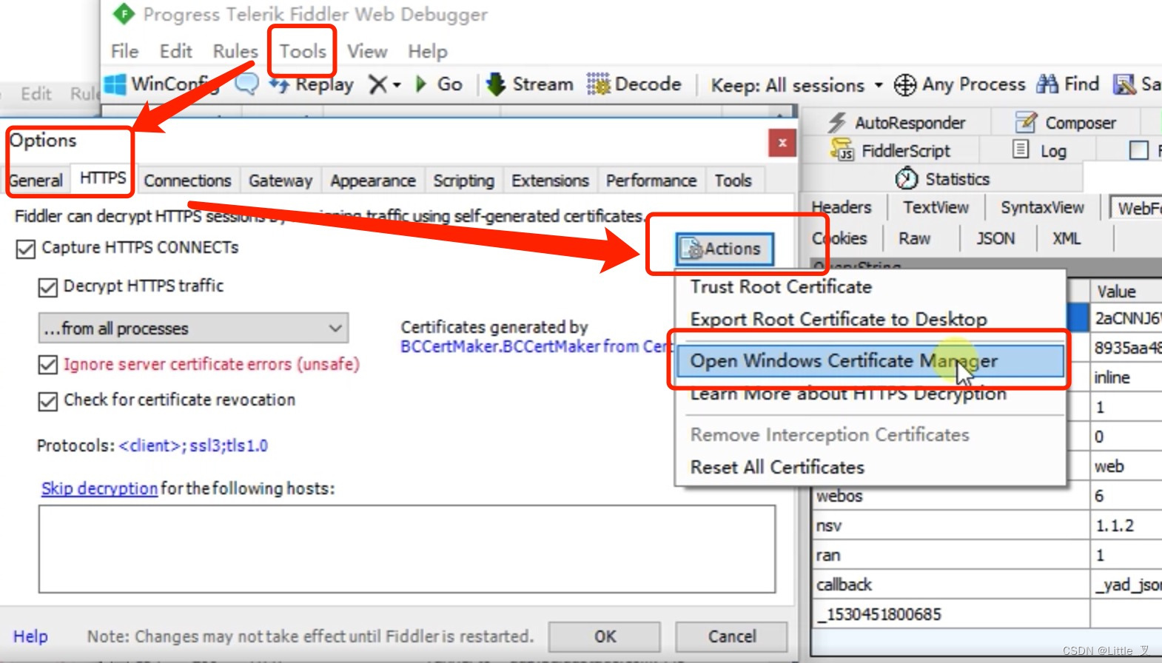Switch to Performance options tab
1162x663 pixels.
coord(651,181)
